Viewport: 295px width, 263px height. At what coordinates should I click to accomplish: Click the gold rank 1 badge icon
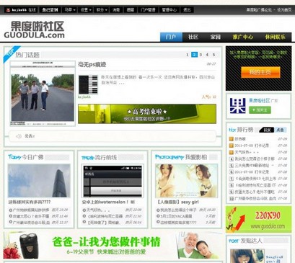(x=232, y=139)
